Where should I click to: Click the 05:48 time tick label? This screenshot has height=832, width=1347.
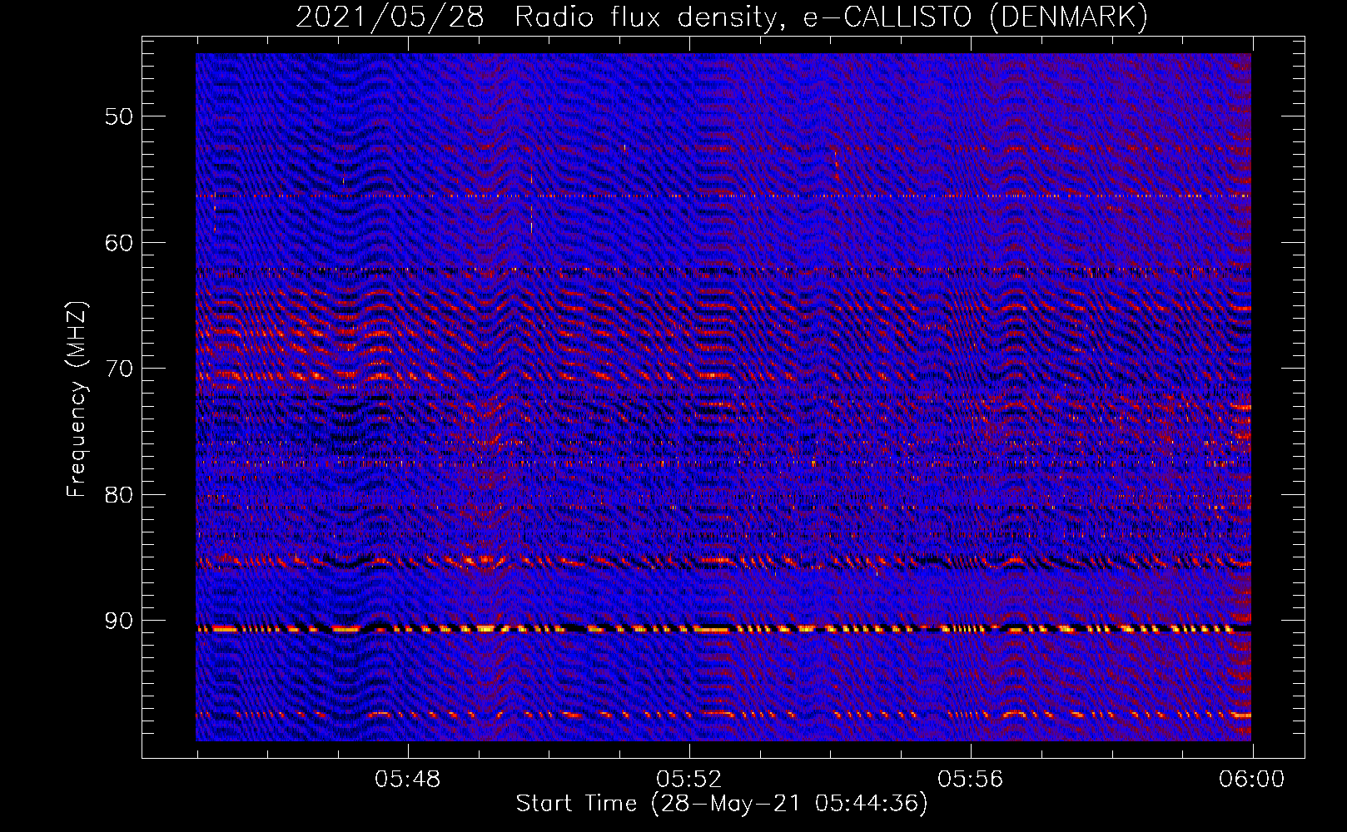[408, 780]
